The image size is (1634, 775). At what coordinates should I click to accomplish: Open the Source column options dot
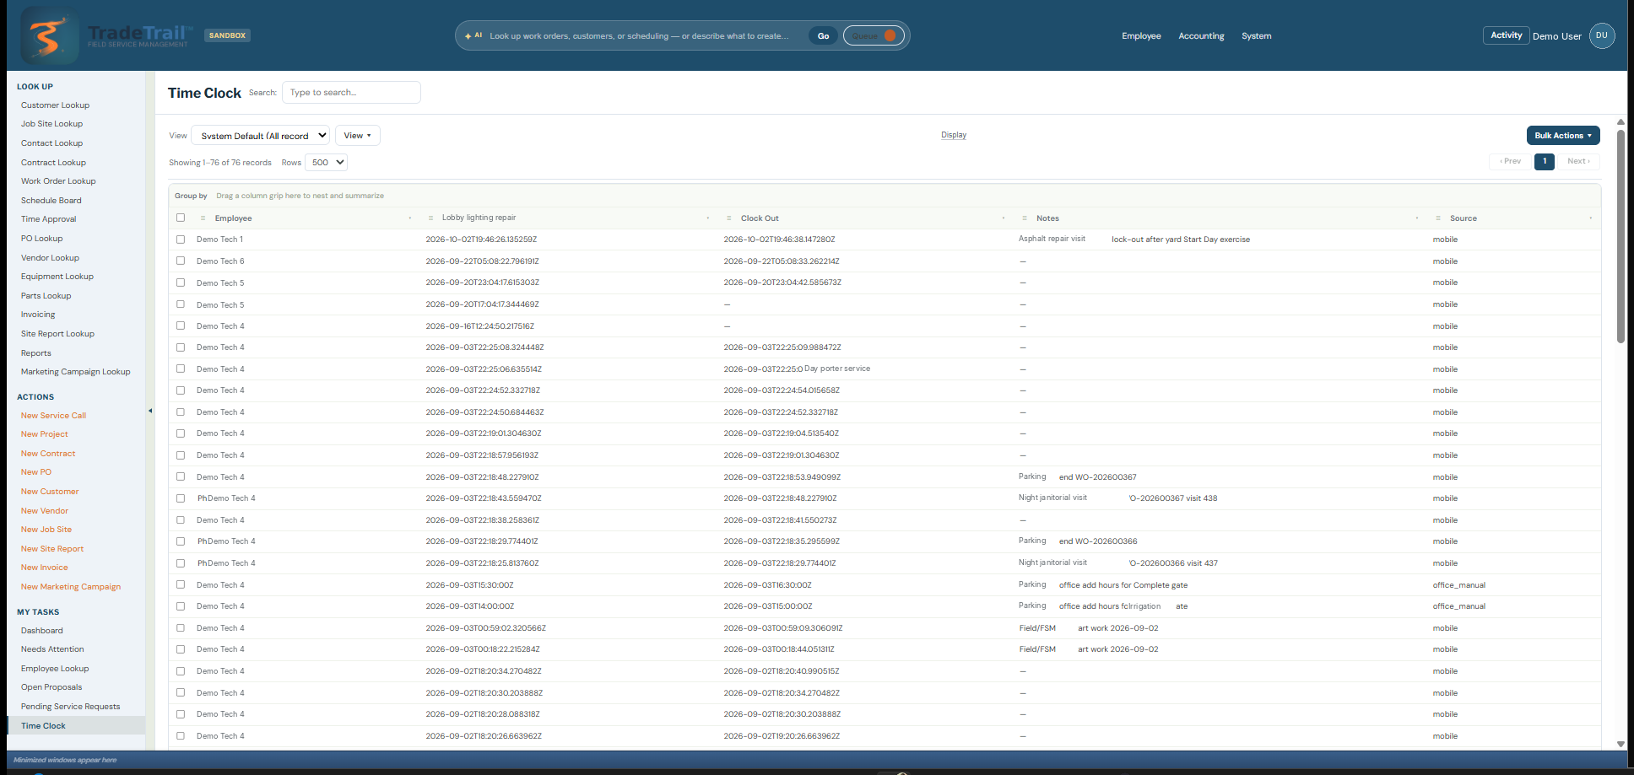(x=1591, y=218)
